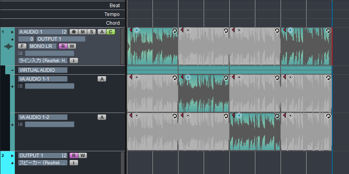349x174 pixels.
Task: Click loop icon on first A:AUDIO 1 clip
Action: tap(174, 30)
